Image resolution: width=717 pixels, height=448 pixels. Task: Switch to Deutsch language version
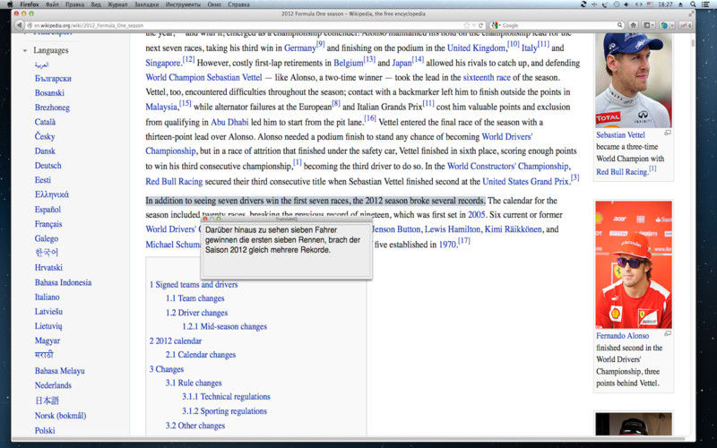48,166
